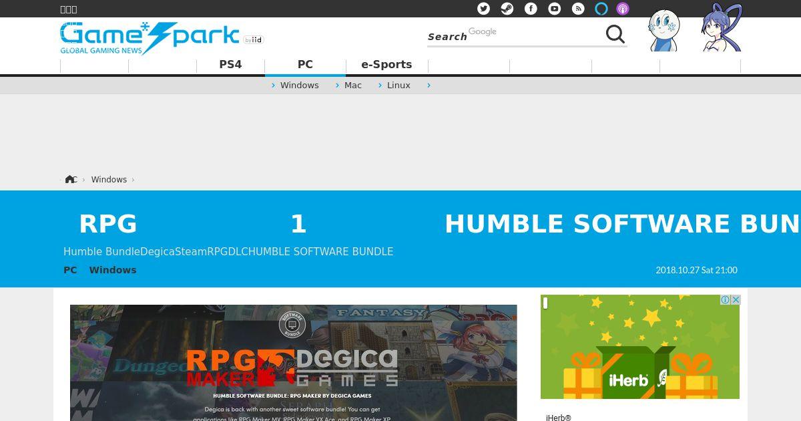Open the RSS feed icon
801x421 pixels.
pyautogui.click(x=579, y=9)
